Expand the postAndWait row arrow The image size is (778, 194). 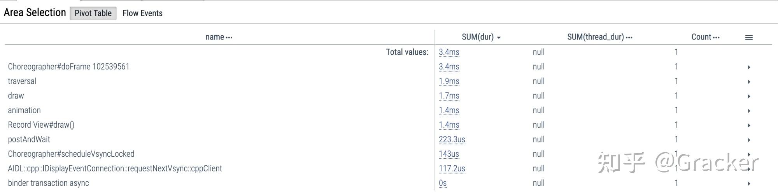(749, 140)
